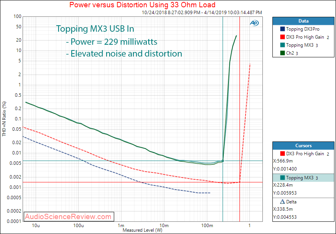
Task: Click the teal Topping MX3 swatch in Data legend
Action: (x=282, y=45)
